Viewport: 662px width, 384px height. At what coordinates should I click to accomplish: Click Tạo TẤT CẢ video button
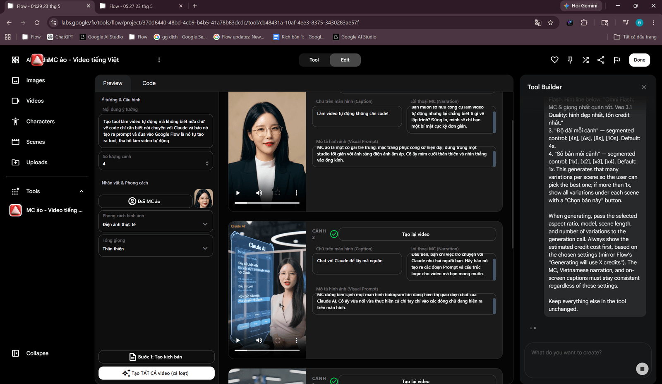[156, 373]
